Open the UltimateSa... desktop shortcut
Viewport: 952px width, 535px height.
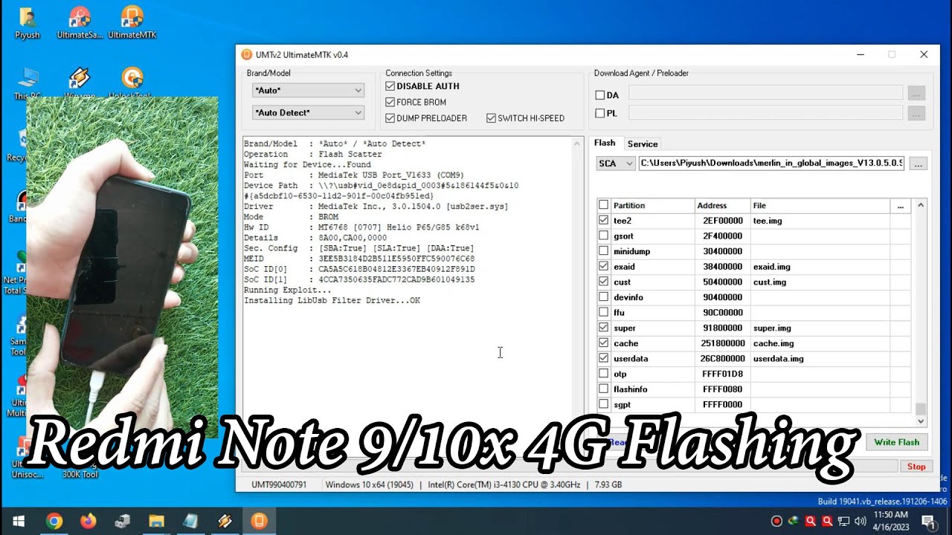(80, 22)
